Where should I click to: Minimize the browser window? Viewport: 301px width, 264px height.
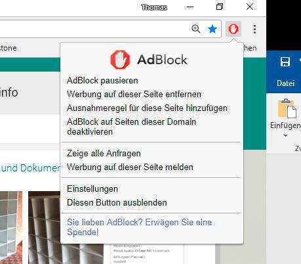click(190, 7)
